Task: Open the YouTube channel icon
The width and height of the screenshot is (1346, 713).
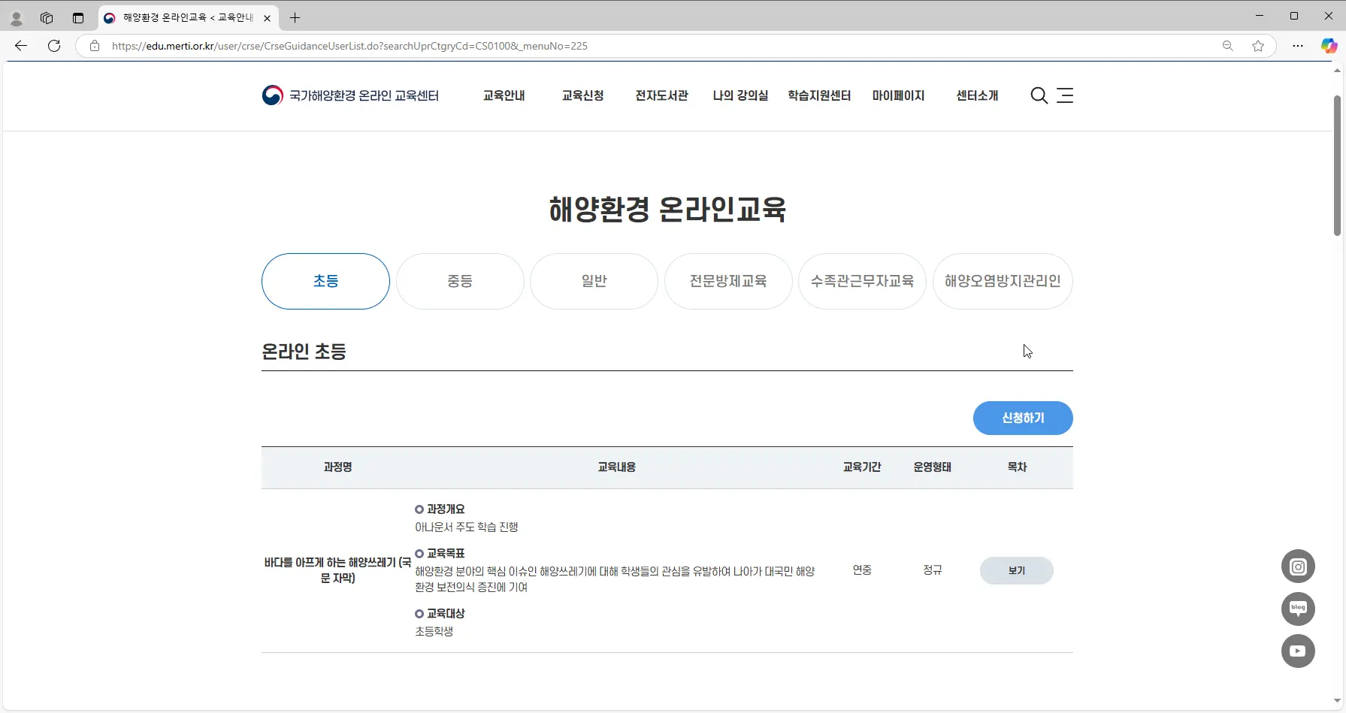Action: tap(1298, 651)
